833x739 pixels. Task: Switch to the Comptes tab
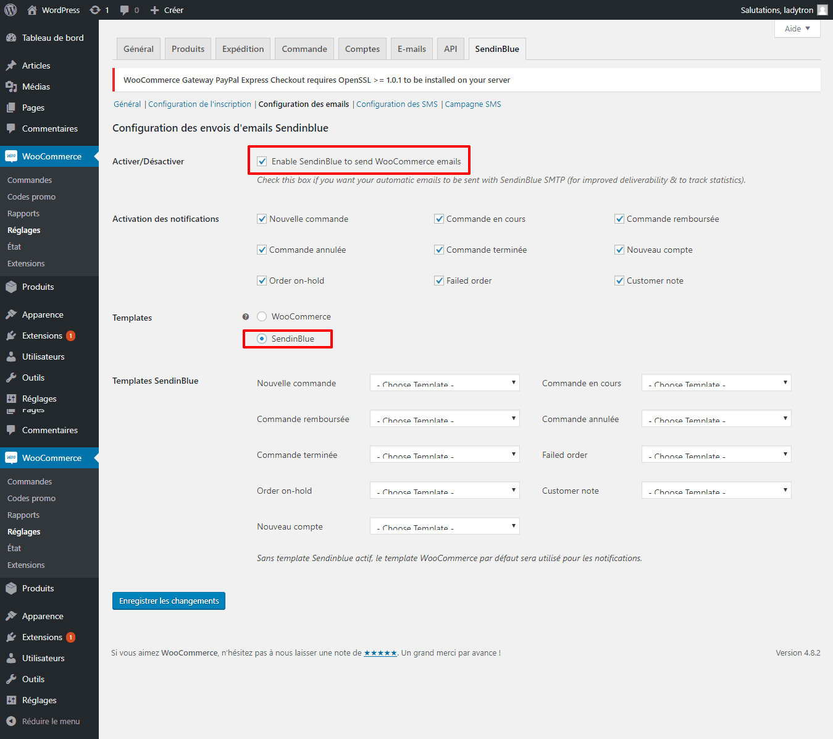coord(362,49)
